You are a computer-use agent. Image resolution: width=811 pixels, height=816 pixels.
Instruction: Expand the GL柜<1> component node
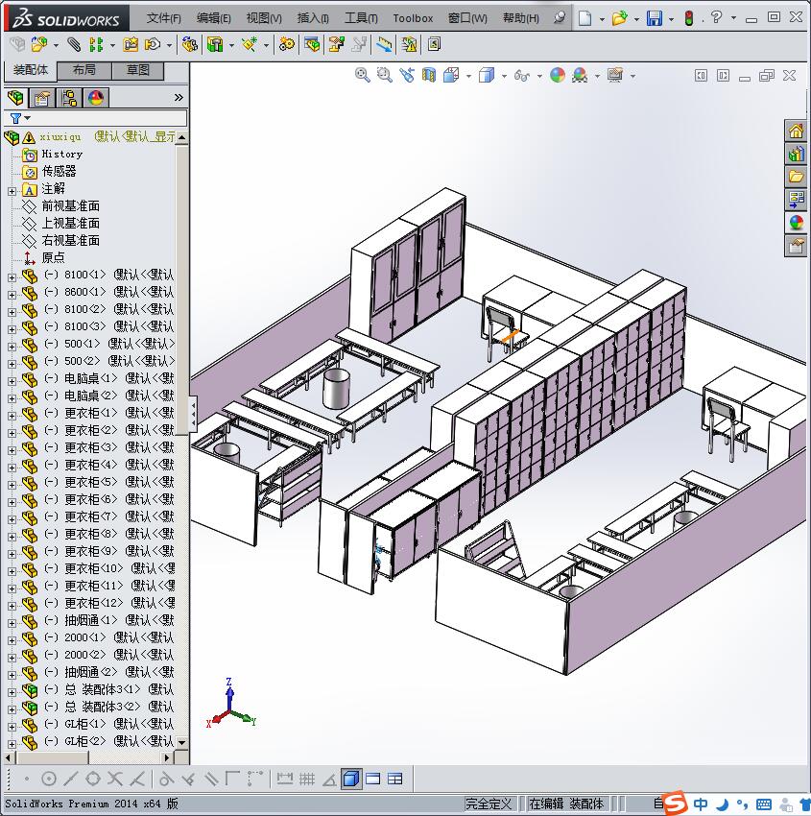point(12,727)
